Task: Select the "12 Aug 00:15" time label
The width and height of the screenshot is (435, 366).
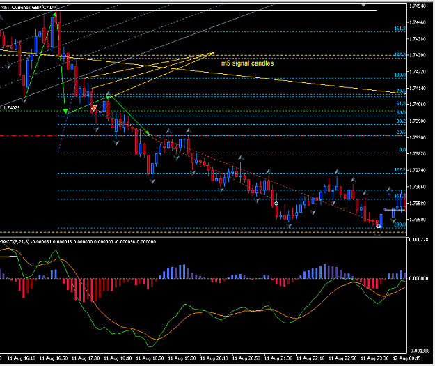Action: pyautogui.click(x=406, y=358)
